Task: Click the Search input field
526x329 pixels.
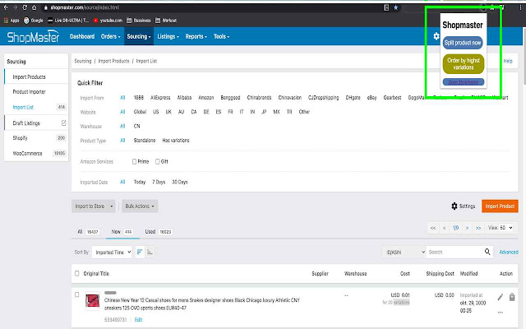Action: pyautogui.click(x=454, y=253)
